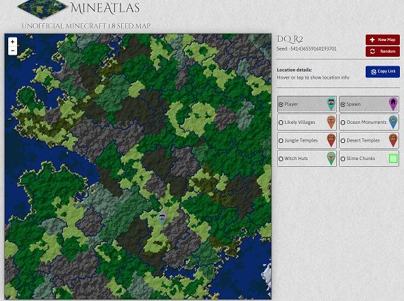Image resolution: width=404 pixels, height=301 pixels.
Task: Create a new map with New Map button
Action: (383, 40)
